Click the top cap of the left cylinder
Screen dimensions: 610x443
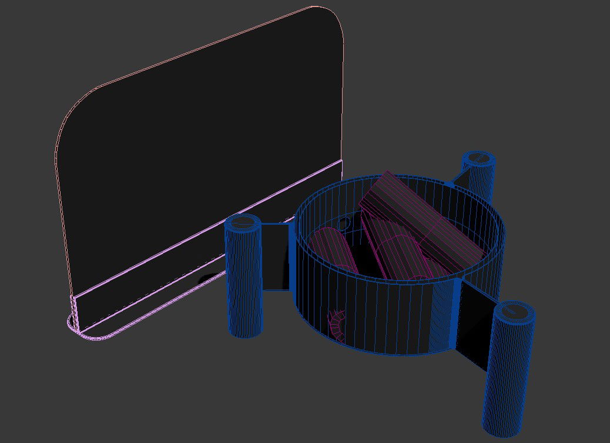pos(243,223)
